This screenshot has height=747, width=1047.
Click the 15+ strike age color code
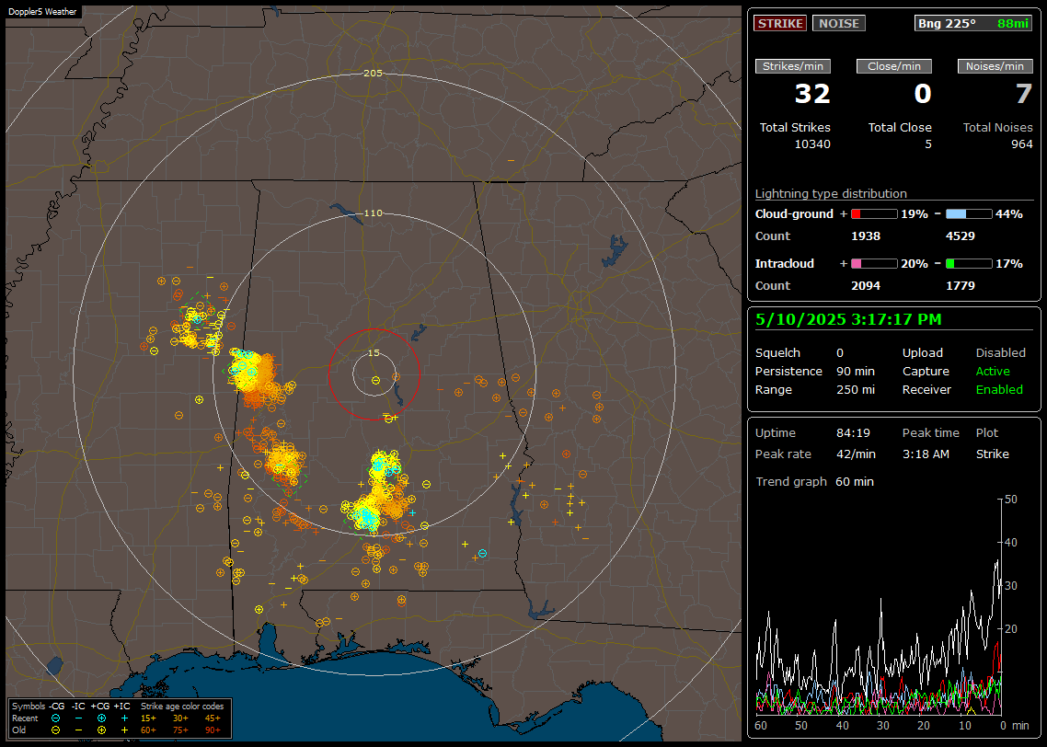[148, 718]
